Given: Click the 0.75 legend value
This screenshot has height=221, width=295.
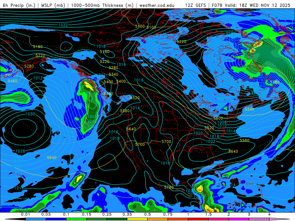Looking at the screenshot, I should point(168,214).
